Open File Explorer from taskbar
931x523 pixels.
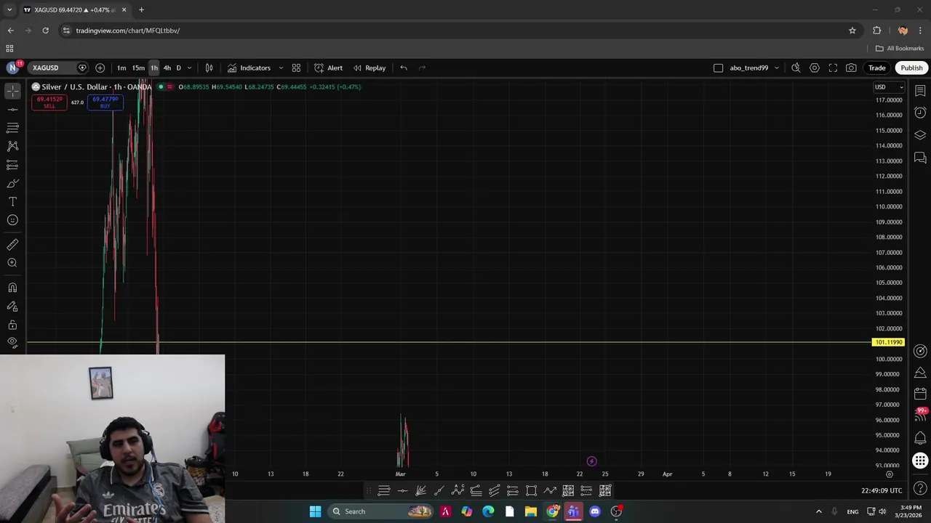coord(531,511)
